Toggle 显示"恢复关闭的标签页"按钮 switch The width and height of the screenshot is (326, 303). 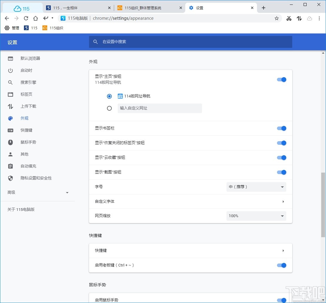(x=281, y=143)
